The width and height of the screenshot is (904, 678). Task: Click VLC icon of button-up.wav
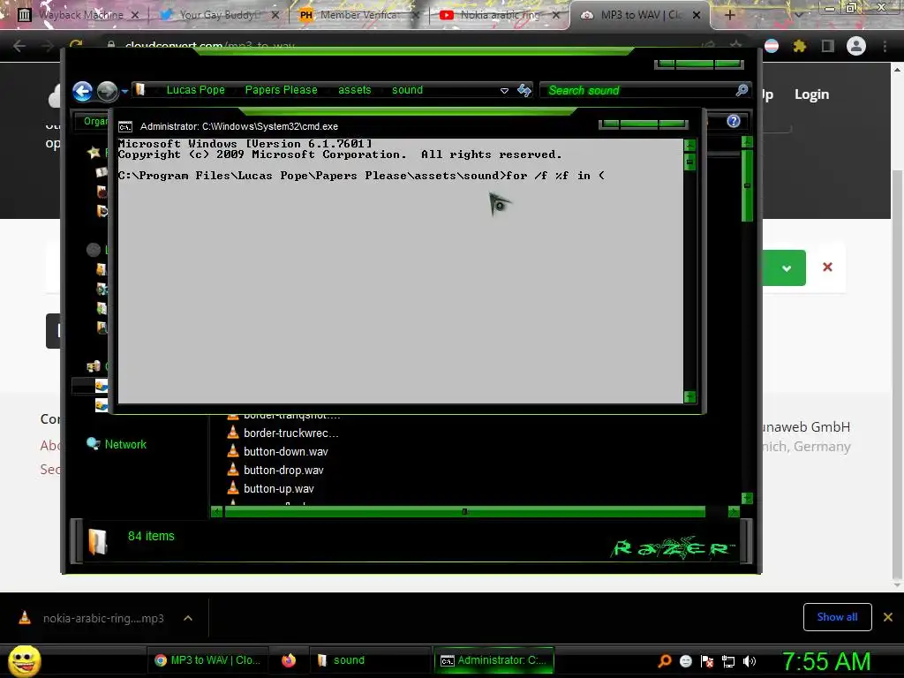233,487
